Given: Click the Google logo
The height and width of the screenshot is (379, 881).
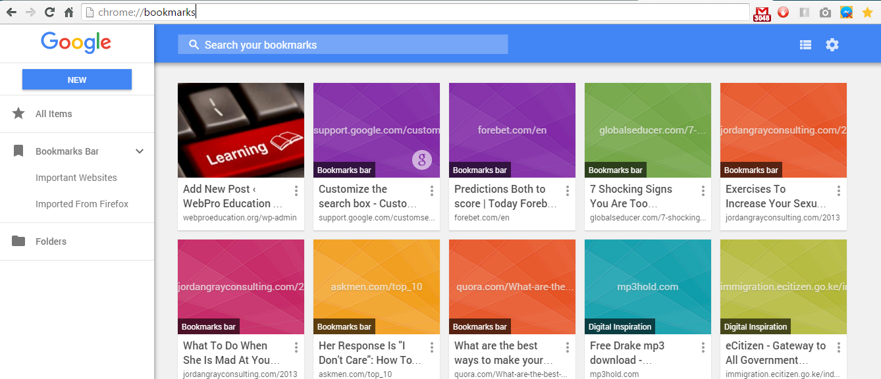Looking at the screenshot, I should pyautogui.click(x=76, y=42).
